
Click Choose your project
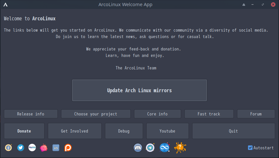tap(96, 114)
